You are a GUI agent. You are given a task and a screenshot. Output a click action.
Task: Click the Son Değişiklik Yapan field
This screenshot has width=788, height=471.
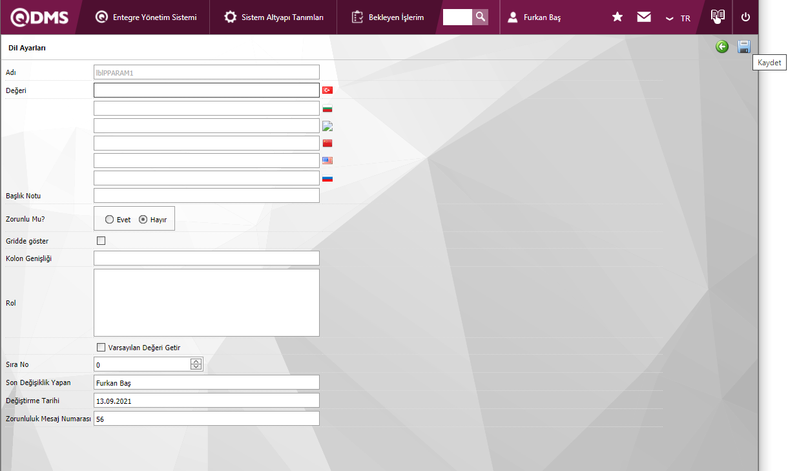(207, 382)
